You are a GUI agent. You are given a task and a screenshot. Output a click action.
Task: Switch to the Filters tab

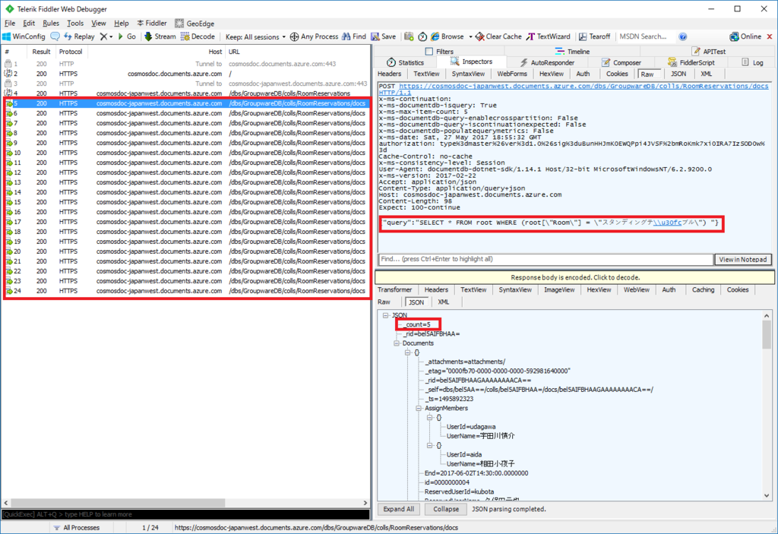439,51
